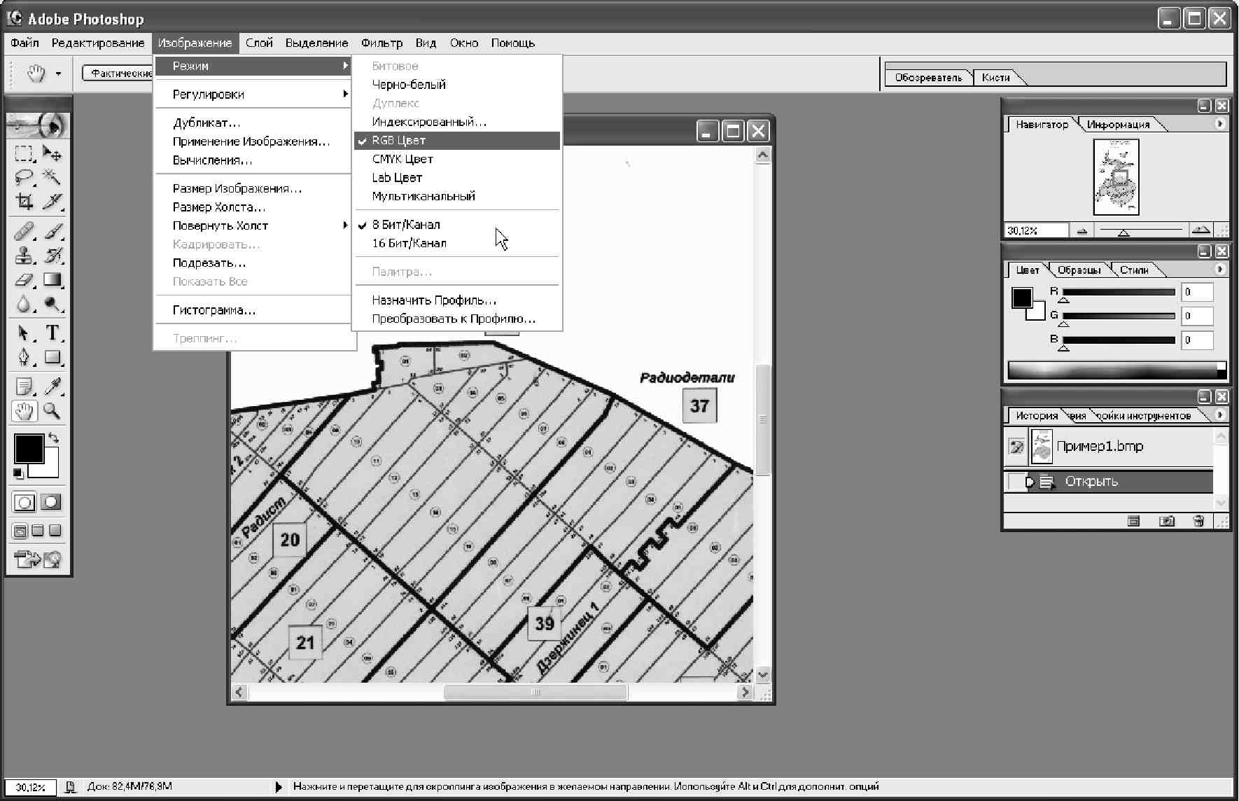The image size is (1239, 801).
Task: Select the Lasso tool
Action: [24, 177]
